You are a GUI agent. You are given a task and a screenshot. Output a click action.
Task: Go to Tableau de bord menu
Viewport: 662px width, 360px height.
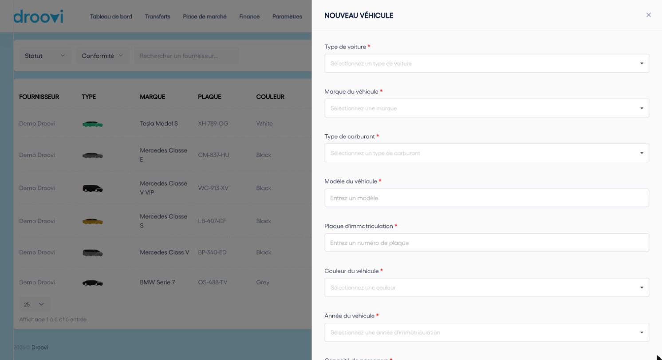111,16
